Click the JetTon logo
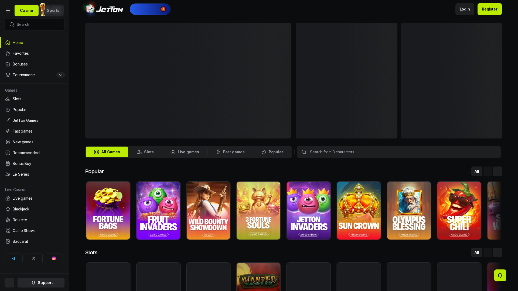The width and height of the screenshot is (518, 291). (x=104, y=9)
